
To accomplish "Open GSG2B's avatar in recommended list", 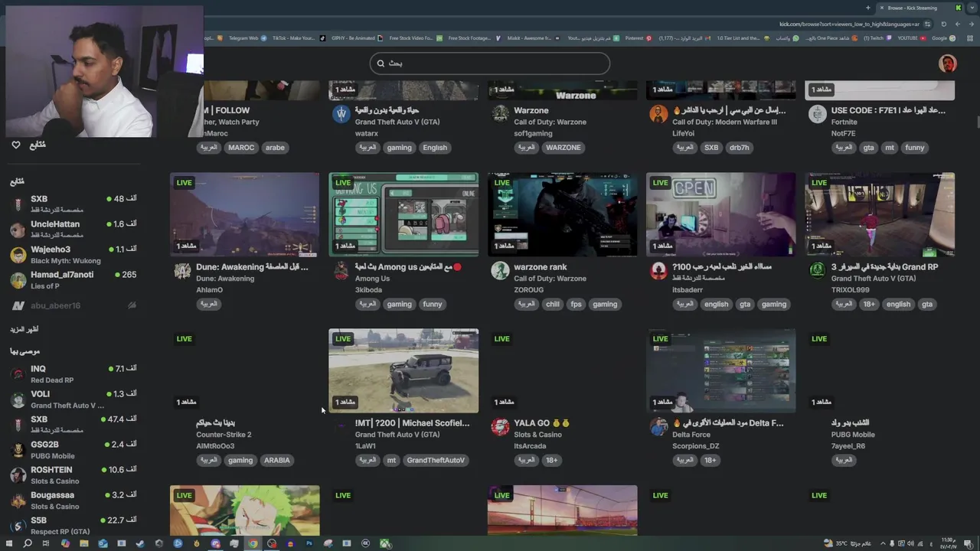I will 18,450.
